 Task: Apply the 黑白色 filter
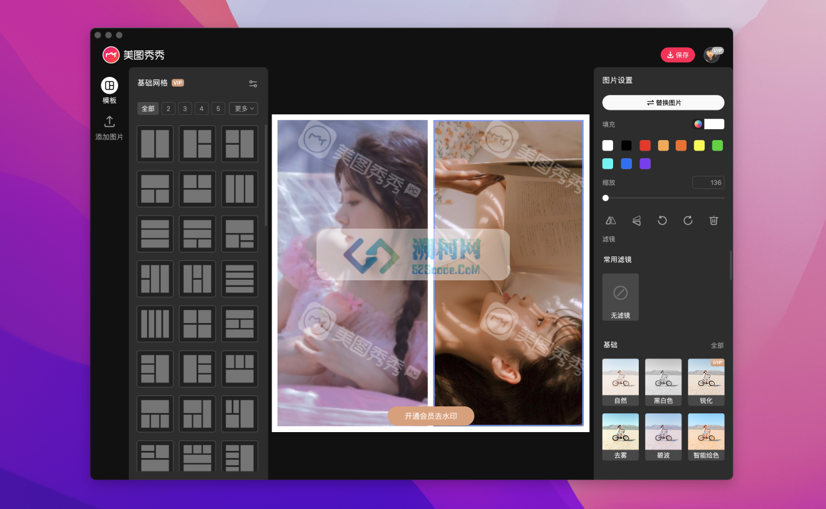[663, 382]
